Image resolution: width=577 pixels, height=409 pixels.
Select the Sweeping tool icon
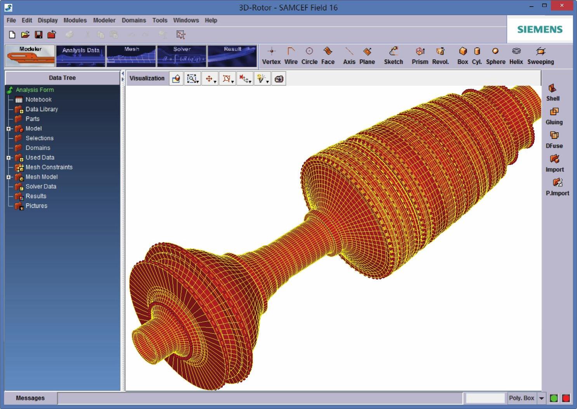(540, 55)
